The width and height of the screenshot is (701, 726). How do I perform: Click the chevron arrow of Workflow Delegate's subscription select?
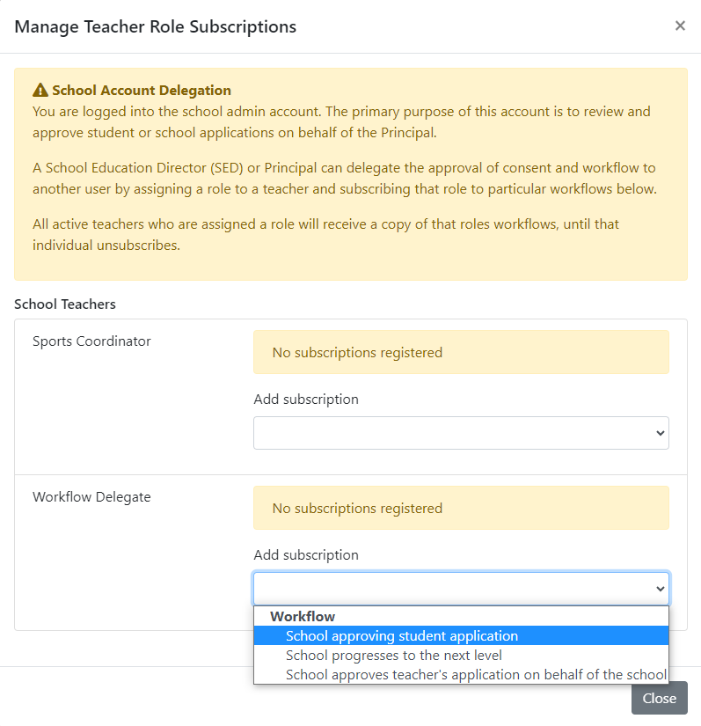(x=660, y=589)
